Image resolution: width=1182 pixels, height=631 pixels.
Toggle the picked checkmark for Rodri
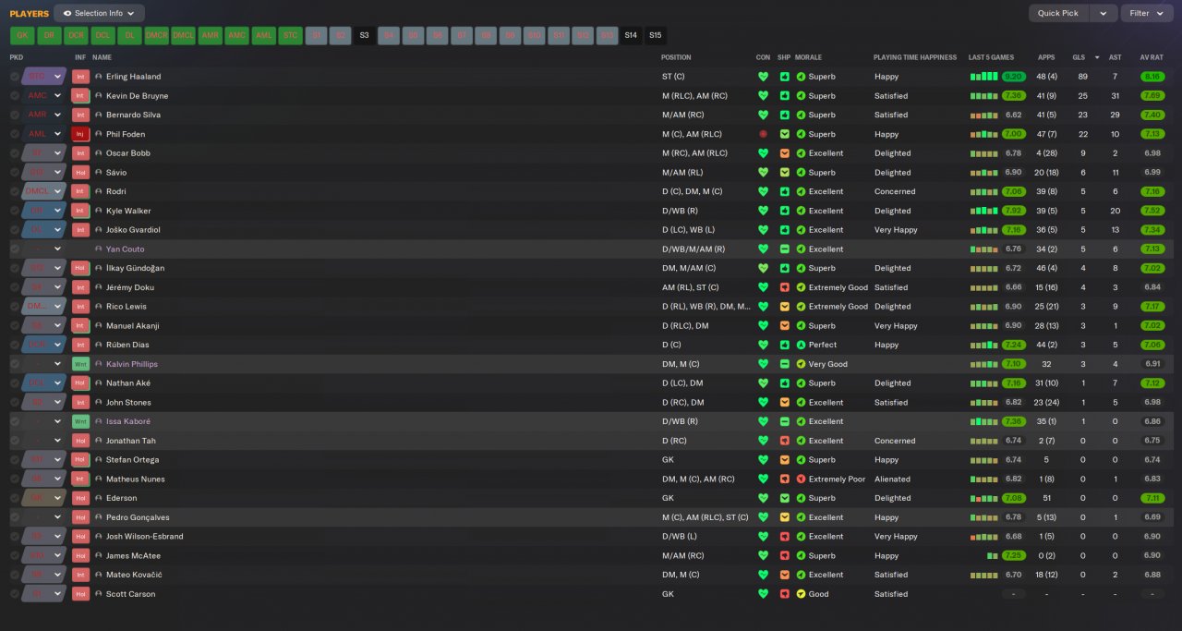[15, 191]
